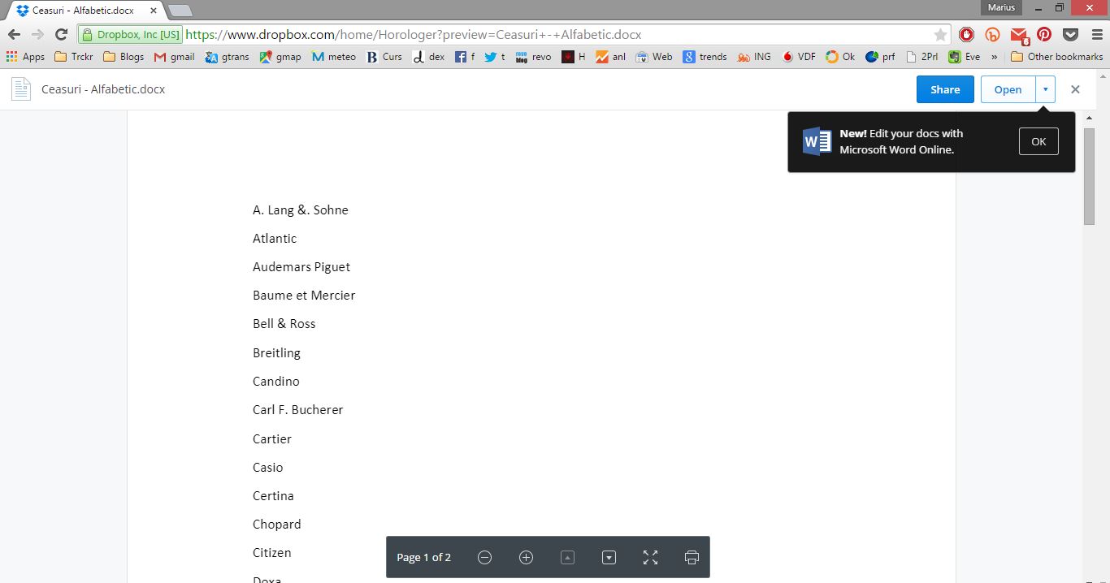The image size is (1110, 583).
Task: Open the AdBlock stop-sign extension
Action: (x=966, y=35)
